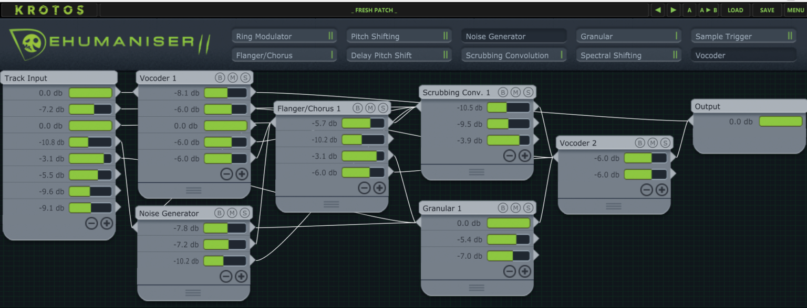
Task: Bypass the Scrubbing Conv. 1 node (B)
Action: pyautogui.click(x=503, y=92)
